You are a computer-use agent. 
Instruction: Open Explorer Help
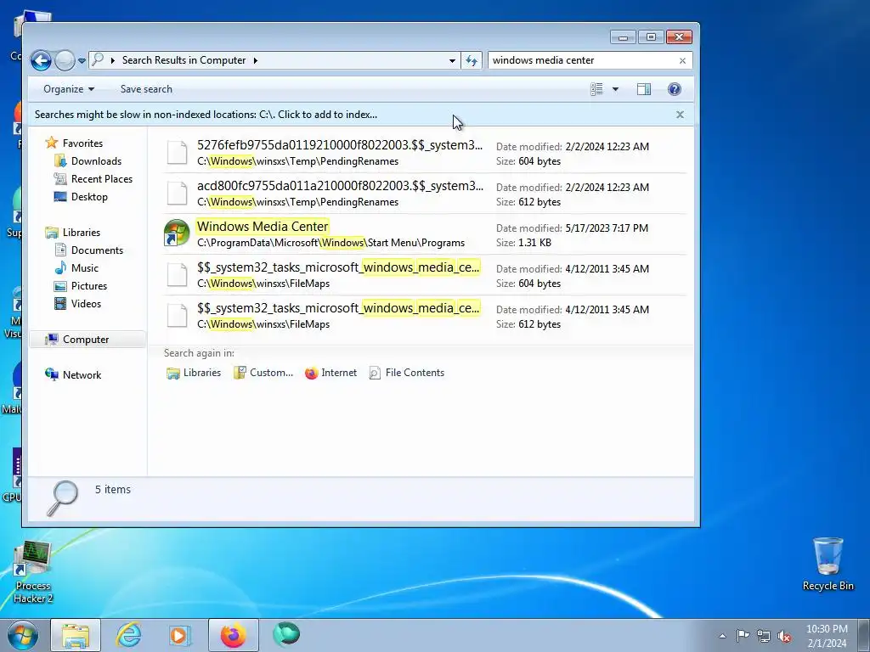pos(674,89)
